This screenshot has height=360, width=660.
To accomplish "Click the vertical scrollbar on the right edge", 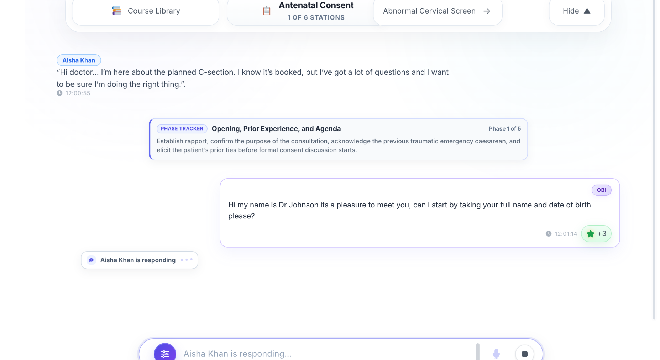I will (x=654, y=160).
